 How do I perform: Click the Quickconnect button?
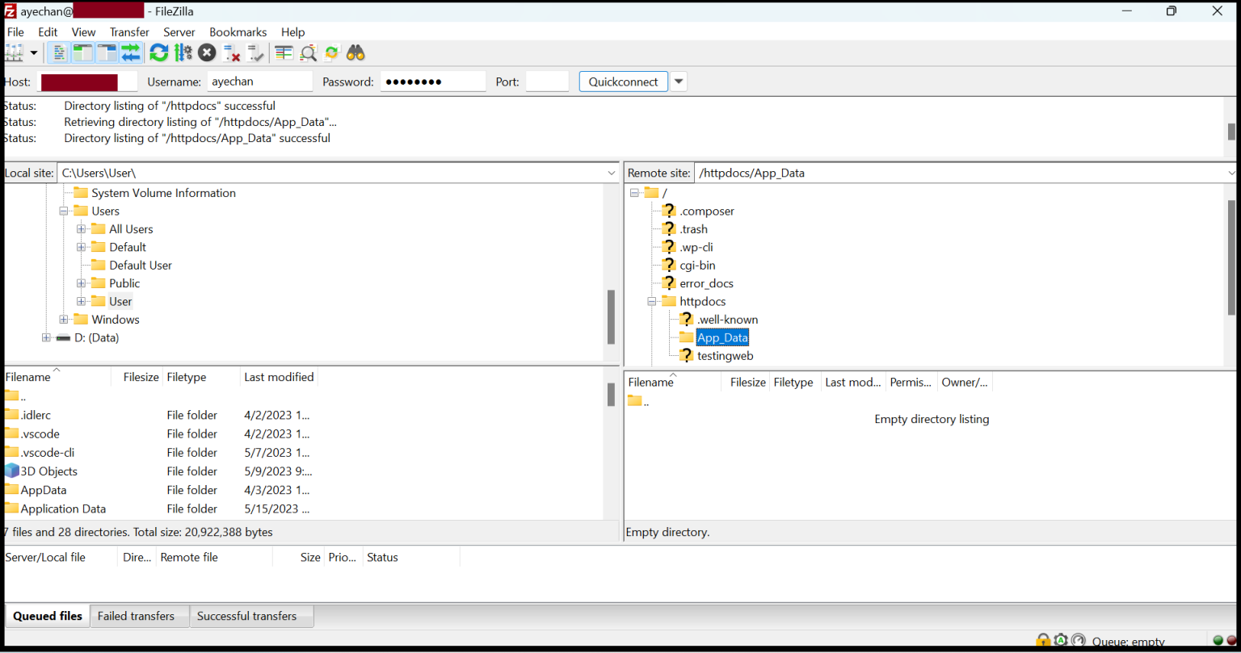pyautogui.click(x=624, y=82)
